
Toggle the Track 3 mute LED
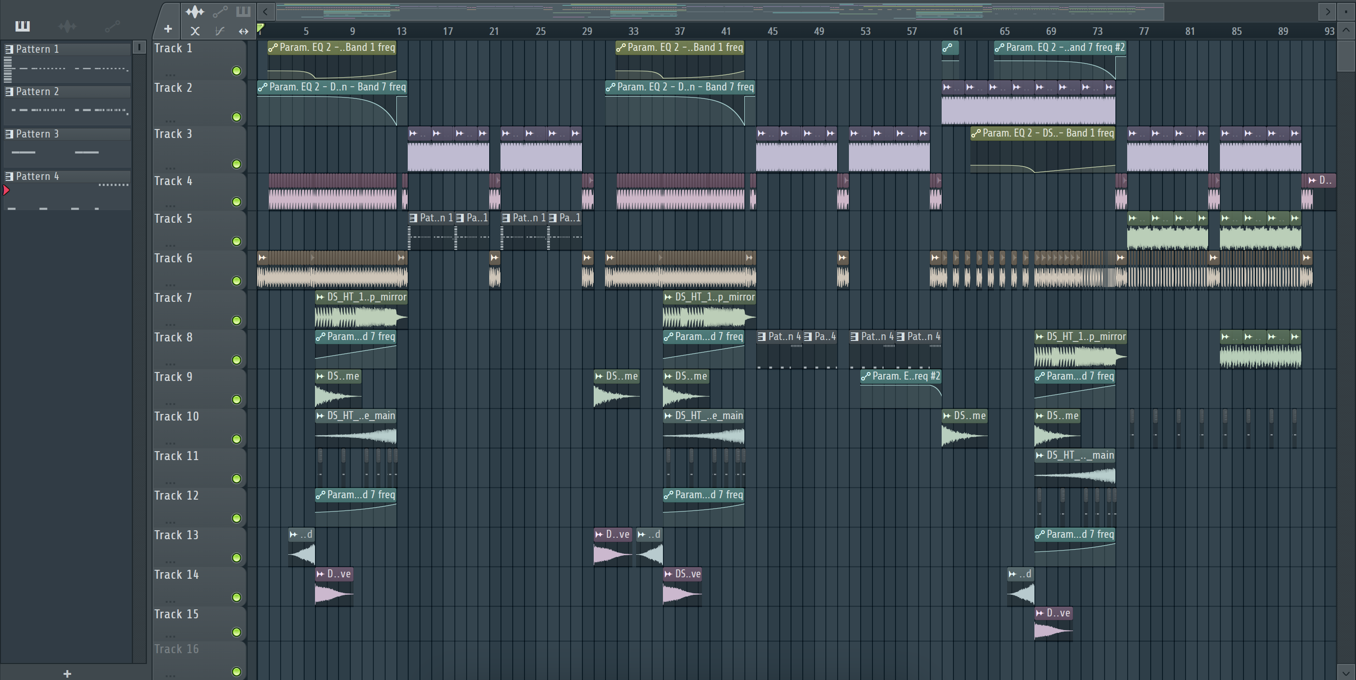click(236, 164)
